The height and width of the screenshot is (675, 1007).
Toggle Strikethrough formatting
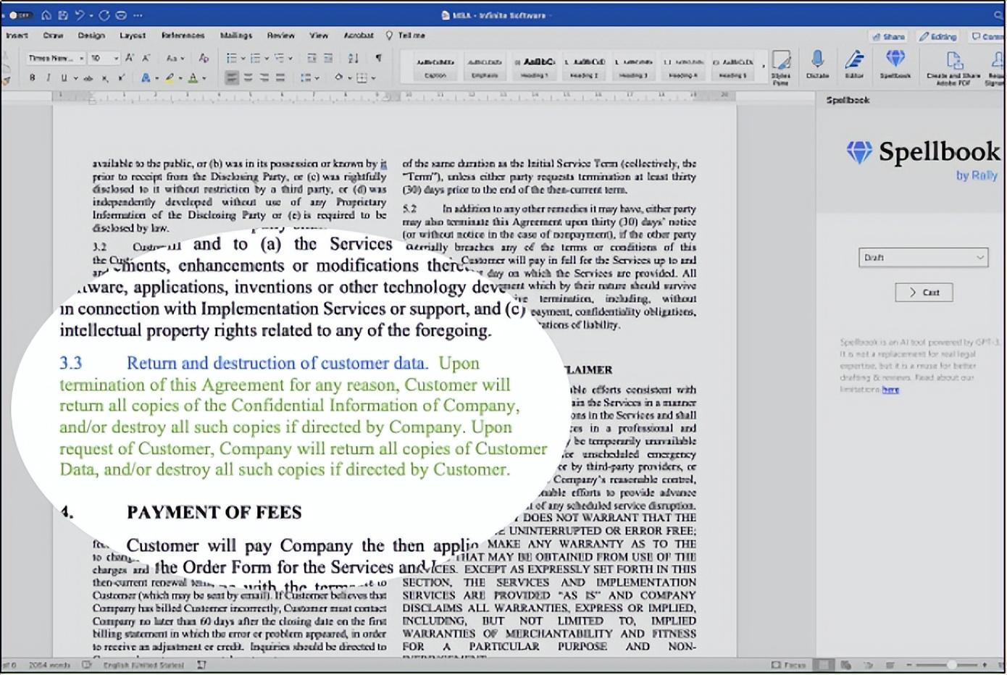coord(89,77)
